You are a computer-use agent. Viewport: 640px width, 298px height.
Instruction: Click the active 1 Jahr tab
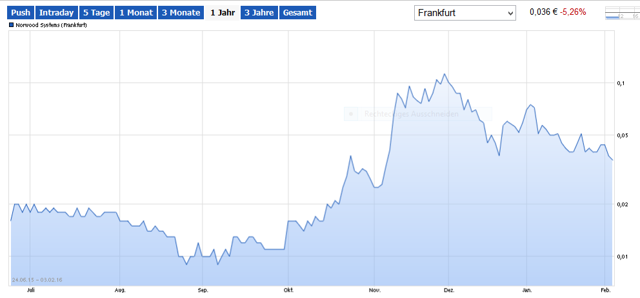[222, 13]
